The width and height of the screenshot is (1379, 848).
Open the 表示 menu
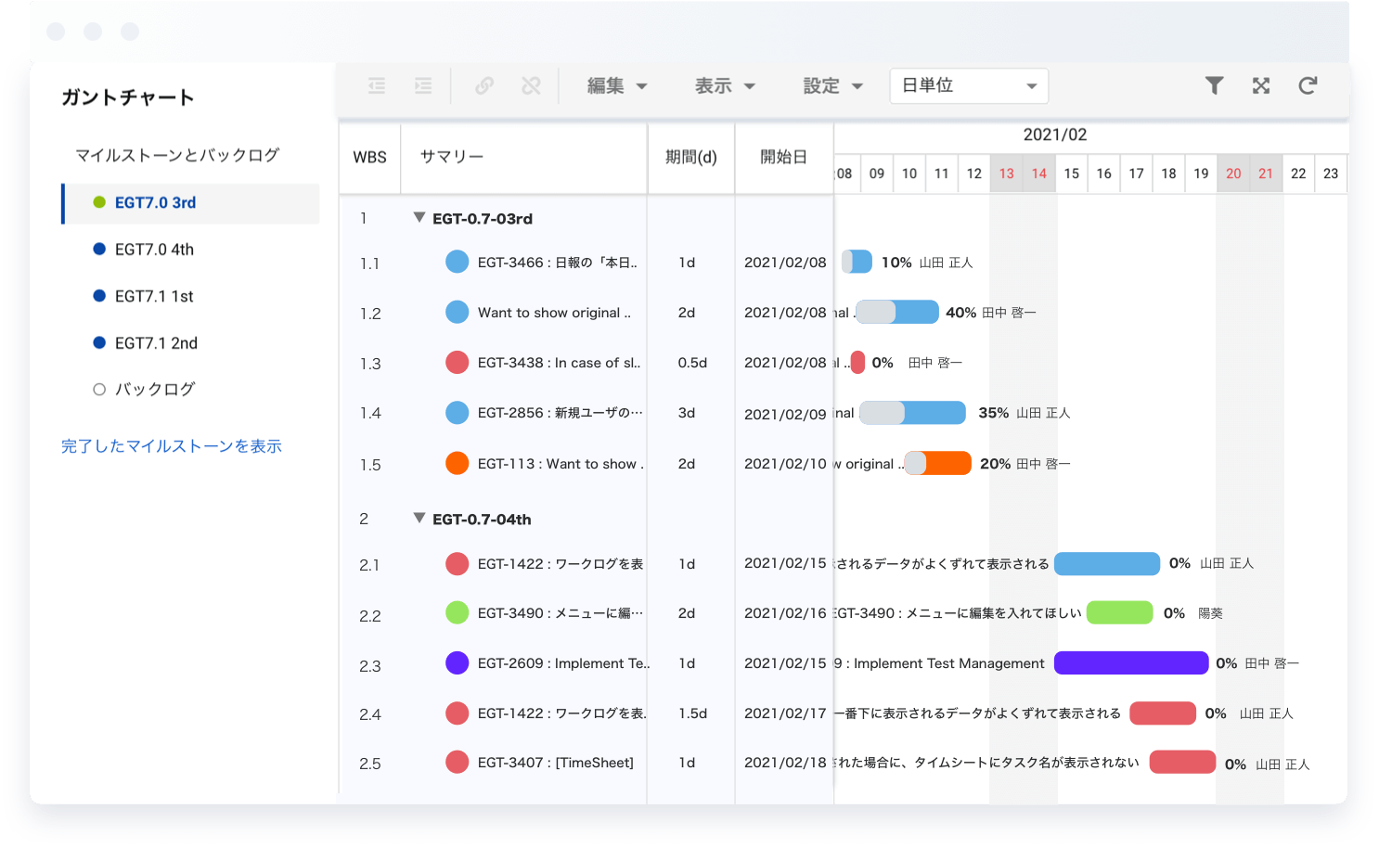725,86
